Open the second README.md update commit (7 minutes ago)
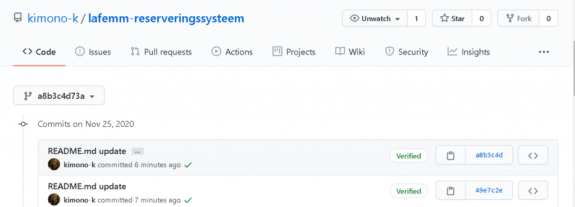575x207 pixels. click(x=87, y=186)
